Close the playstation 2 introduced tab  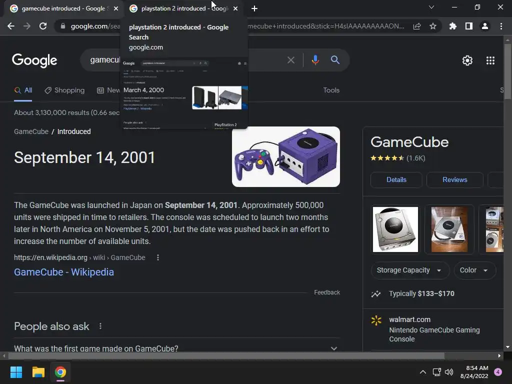click(x=235, y=8)
